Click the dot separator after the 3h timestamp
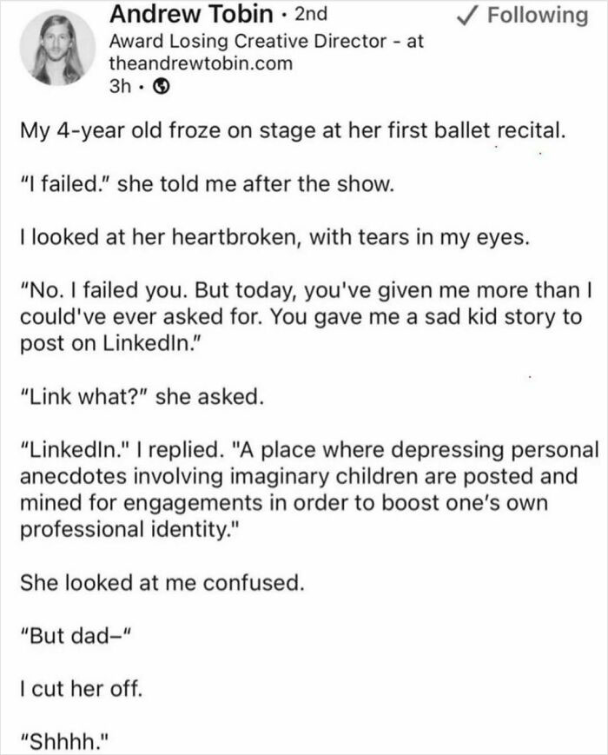This screenshot has width=608, height=755. click(x=139, y=84)
